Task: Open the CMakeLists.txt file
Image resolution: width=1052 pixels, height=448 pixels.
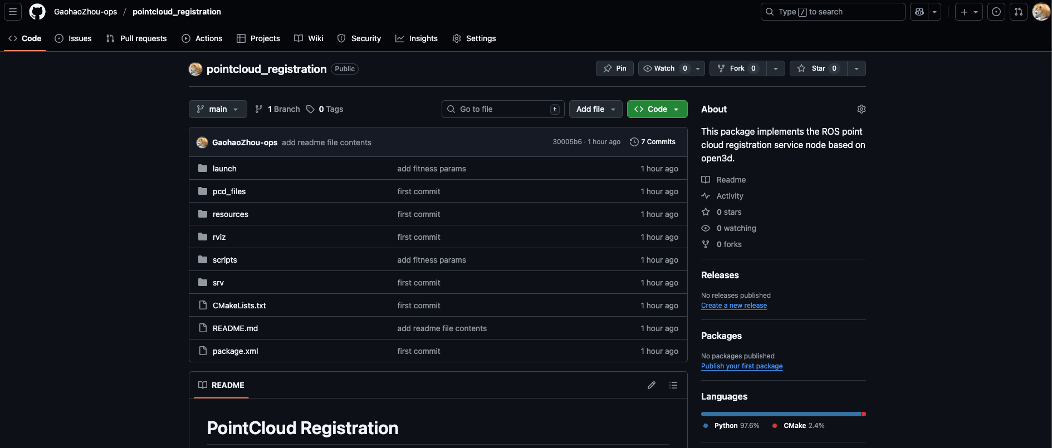Action: pos(239,306)
